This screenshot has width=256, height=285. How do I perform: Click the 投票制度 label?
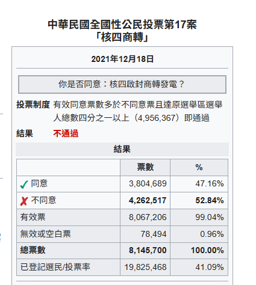[33, 105]
